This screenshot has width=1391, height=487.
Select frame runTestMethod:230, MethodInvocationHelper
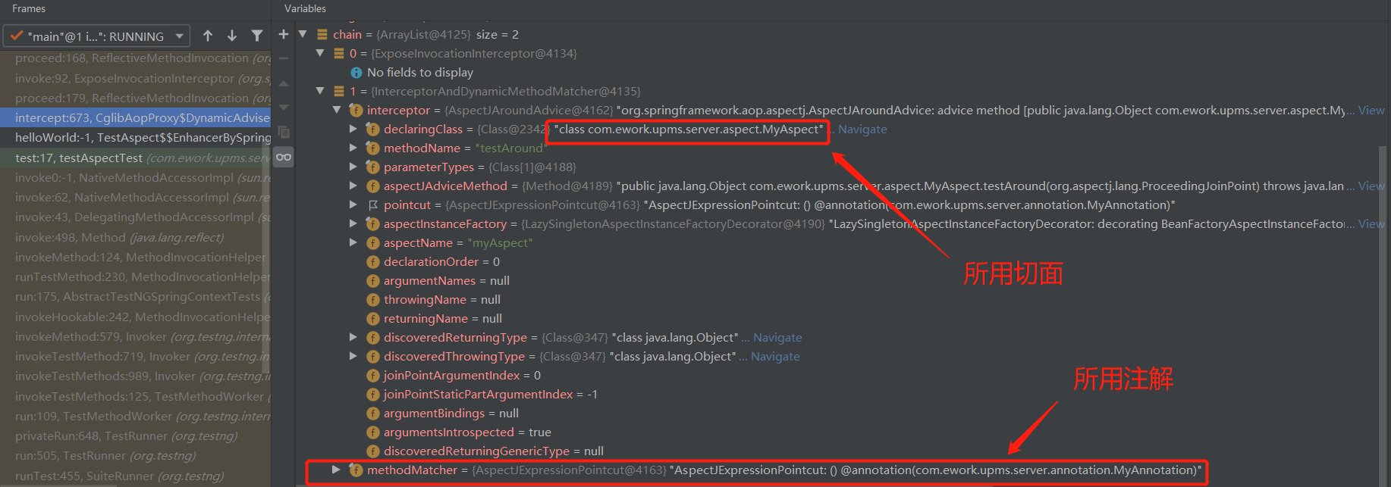click(135, 276)
